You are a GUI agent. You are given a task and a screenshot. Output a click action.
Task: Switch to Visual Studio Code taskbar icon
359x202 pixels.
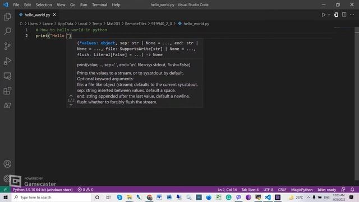pos(268,197)
